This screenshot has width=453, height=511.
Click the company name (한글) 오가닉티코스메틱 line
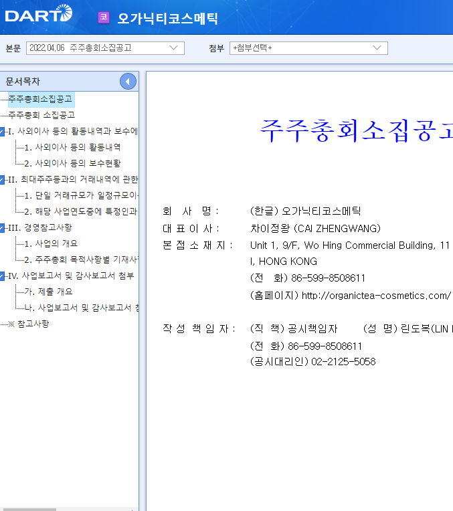305,211
